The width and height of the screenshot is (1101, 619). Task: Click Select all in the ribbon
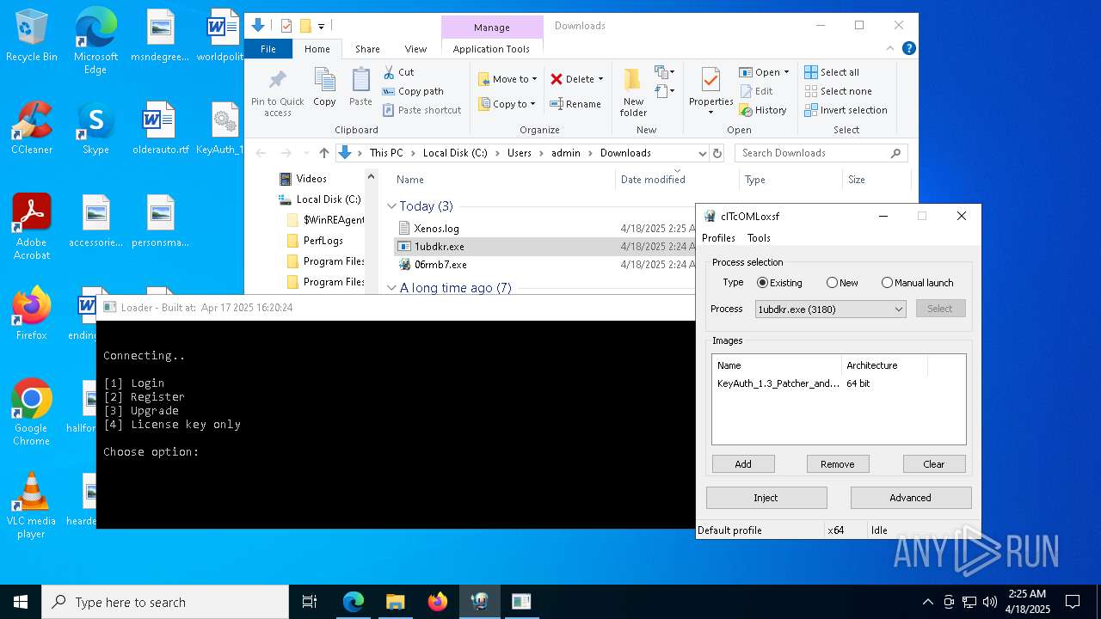point(832,72)
